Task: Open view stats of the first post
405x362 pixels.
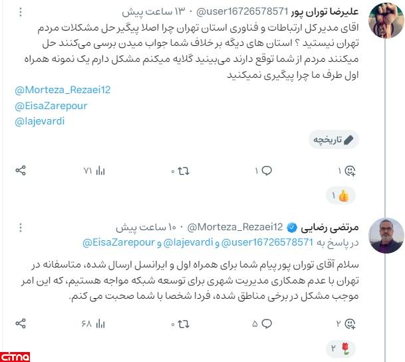Action: coord(94,171)
